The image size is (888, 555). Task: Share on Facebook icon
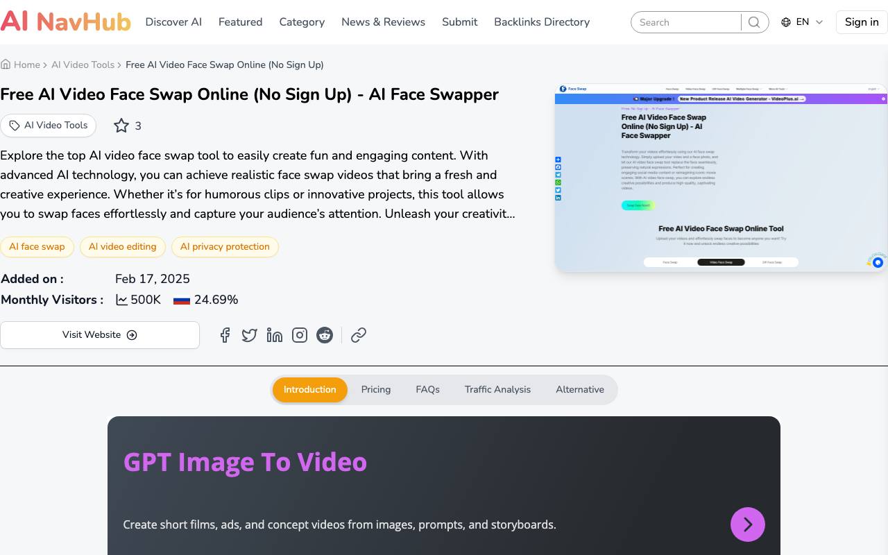[225, 335]
